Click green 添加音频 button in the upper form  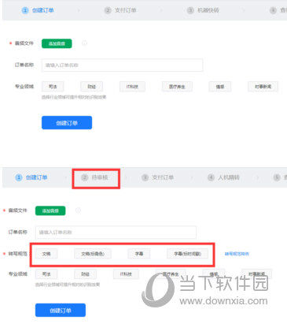click(57, 43)
